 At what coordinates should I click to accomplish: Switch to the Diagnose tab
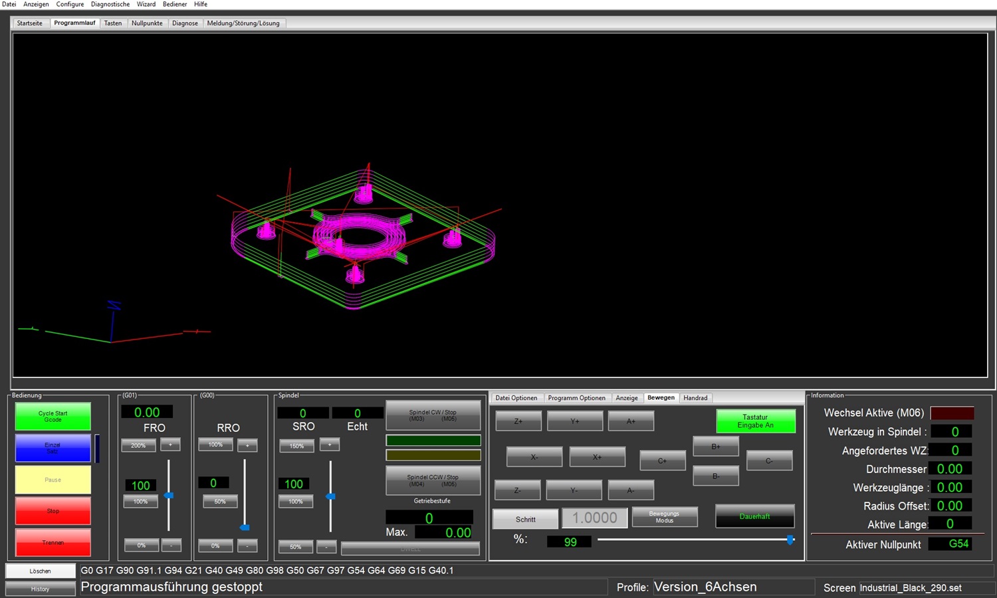click(x=185, y=23)
